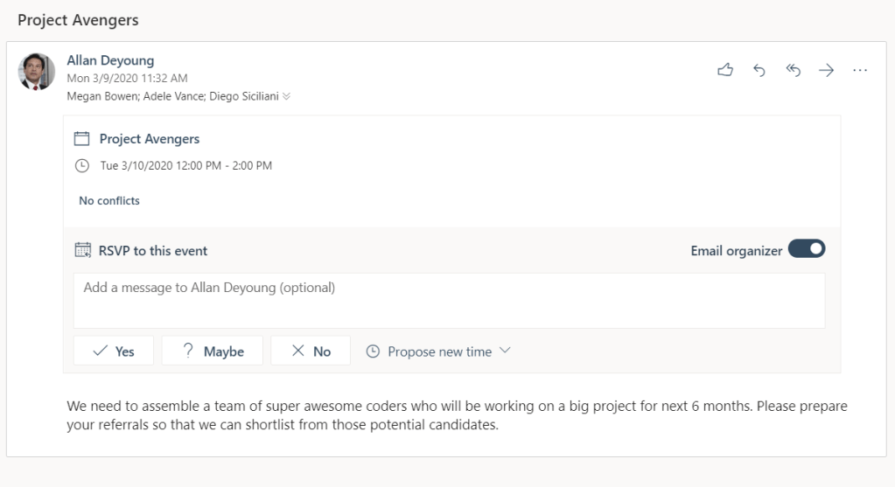Click the No conflicts status text
Image resolution: width=895 pixels, height=487 pixels.
(109, 200)
